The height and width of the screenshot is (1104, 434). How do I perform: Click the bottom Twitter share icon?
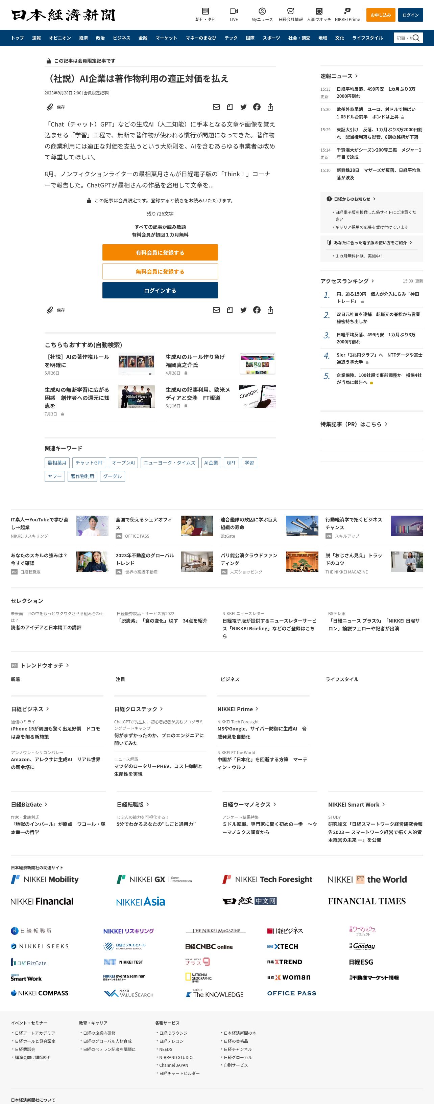pos(243,310)
